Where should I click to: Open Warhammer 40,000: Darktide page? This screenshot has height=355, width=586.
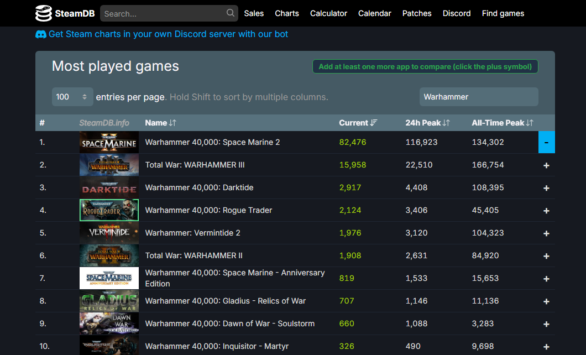(x=199, y=187)
